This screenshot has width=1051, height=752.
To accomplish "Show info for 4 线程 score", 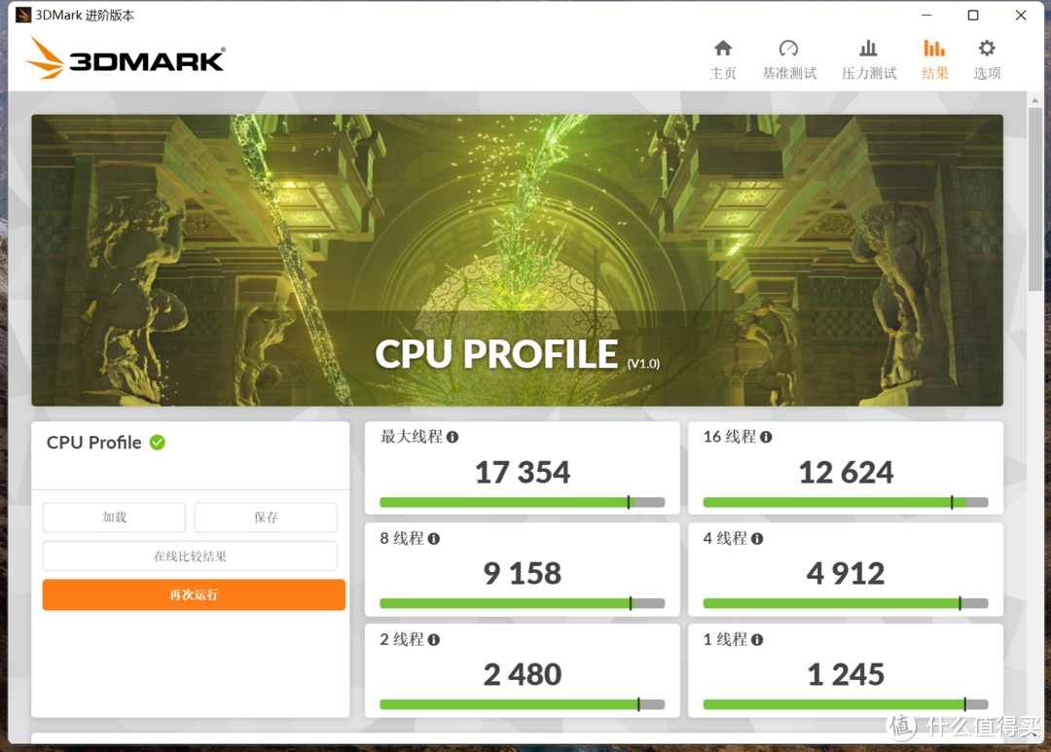I will pos(757,539).
